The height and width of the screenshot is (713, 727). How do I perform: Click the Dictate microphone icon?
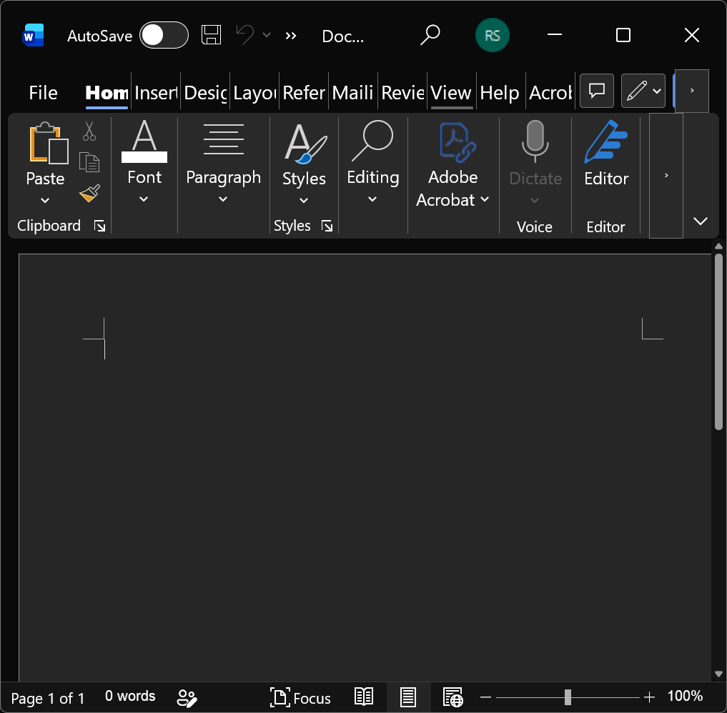click(x=535, y=141)
